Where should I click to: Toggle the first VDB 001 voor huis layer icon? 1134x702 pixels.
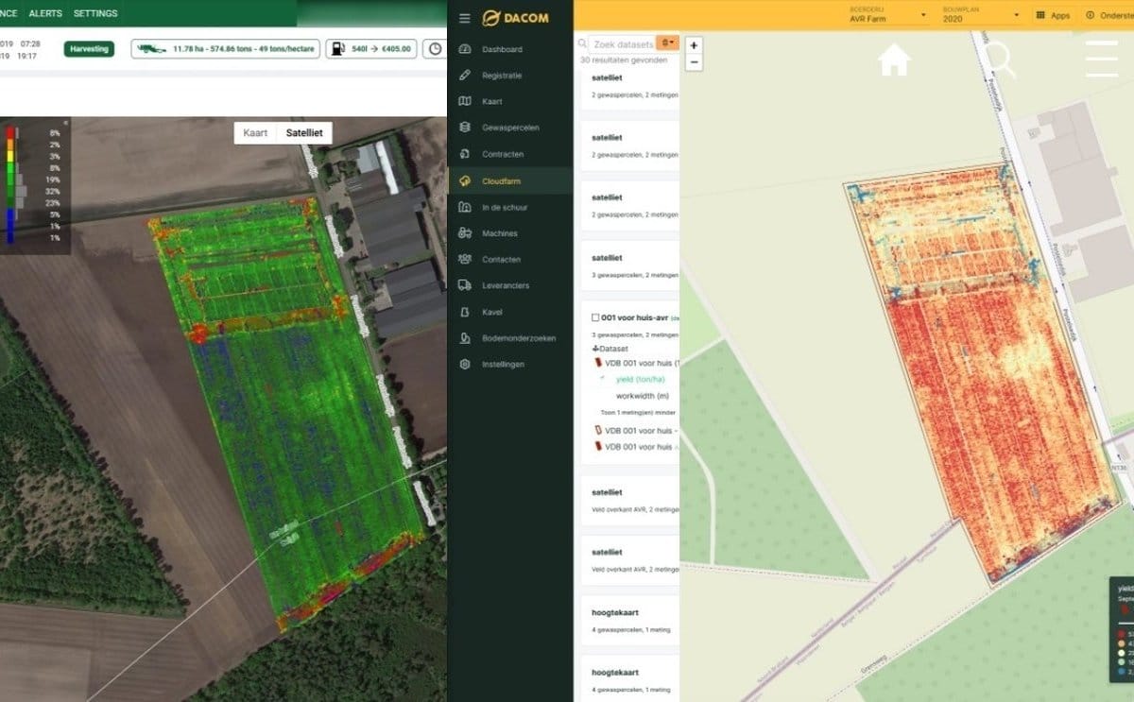[597, 363]
